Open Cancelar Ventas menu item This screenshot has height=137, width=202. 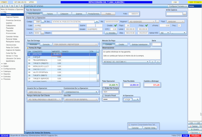(12, 36)
